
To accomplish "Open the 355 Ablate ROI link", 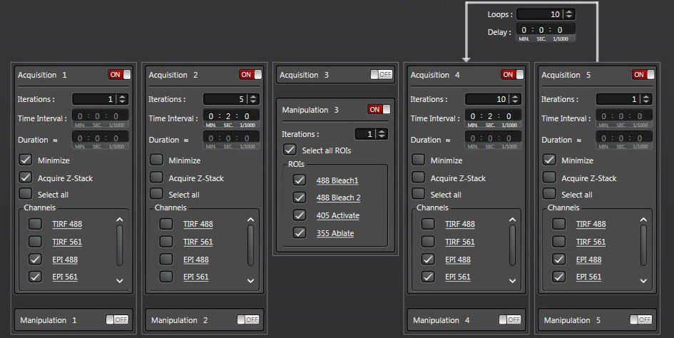I will (335, 233).
